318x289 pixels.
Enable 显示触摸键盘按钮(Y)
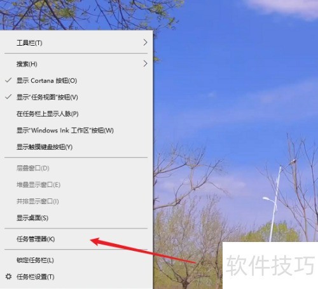[x=76, y=147]
